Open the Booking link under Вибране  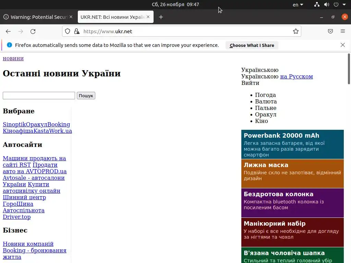click(59, 124)
